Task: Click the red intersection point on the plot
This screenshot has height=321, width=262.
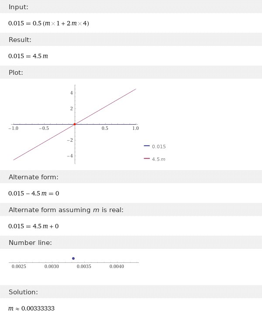Action: click(75, 124)
